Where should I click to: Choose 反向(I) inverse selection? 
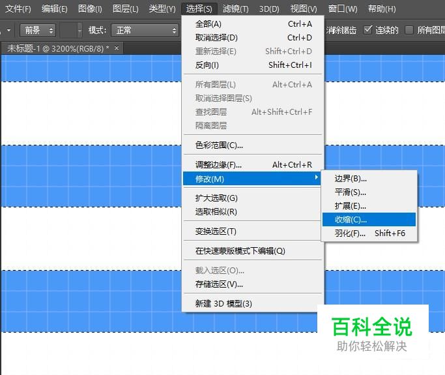[253, 65]
